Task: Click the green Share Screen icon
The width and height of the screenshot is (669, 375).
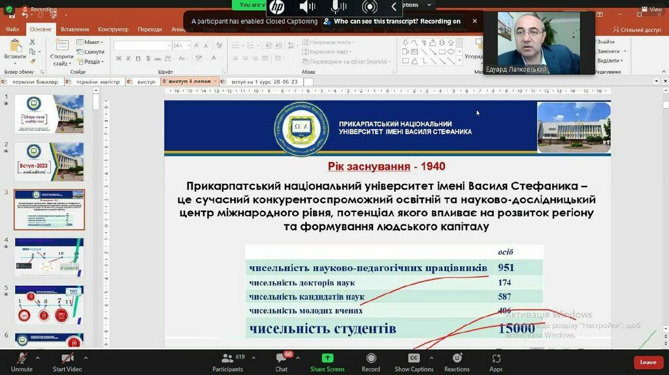Action: tap(327, 358)
